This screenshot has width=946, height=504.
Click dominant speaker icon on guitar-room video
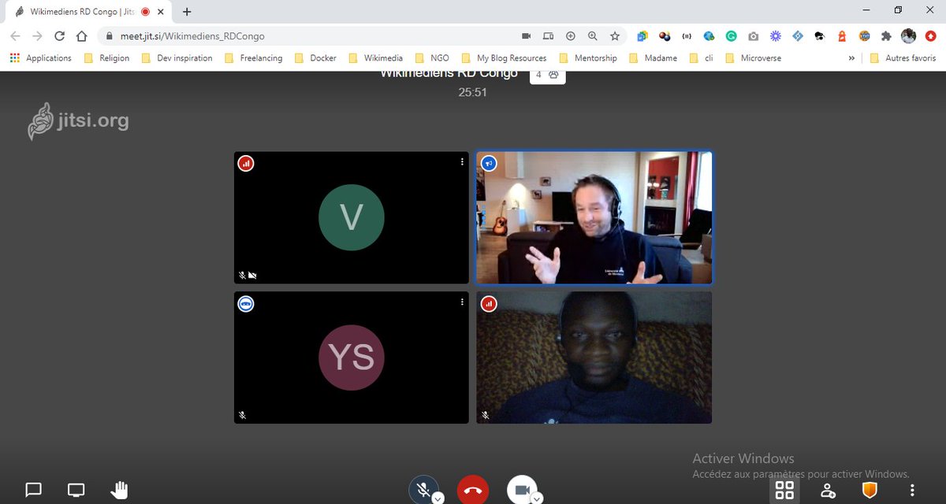[x=489, y=163]
